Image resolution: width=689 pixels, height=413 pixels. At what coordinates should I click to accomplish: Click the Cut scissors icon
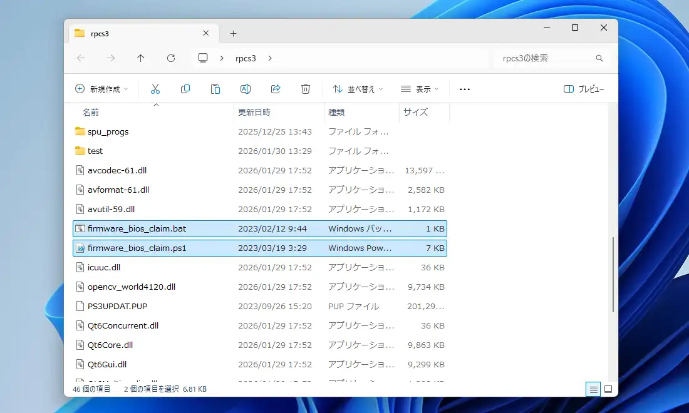pyautogui.click(x=155, y=89)
